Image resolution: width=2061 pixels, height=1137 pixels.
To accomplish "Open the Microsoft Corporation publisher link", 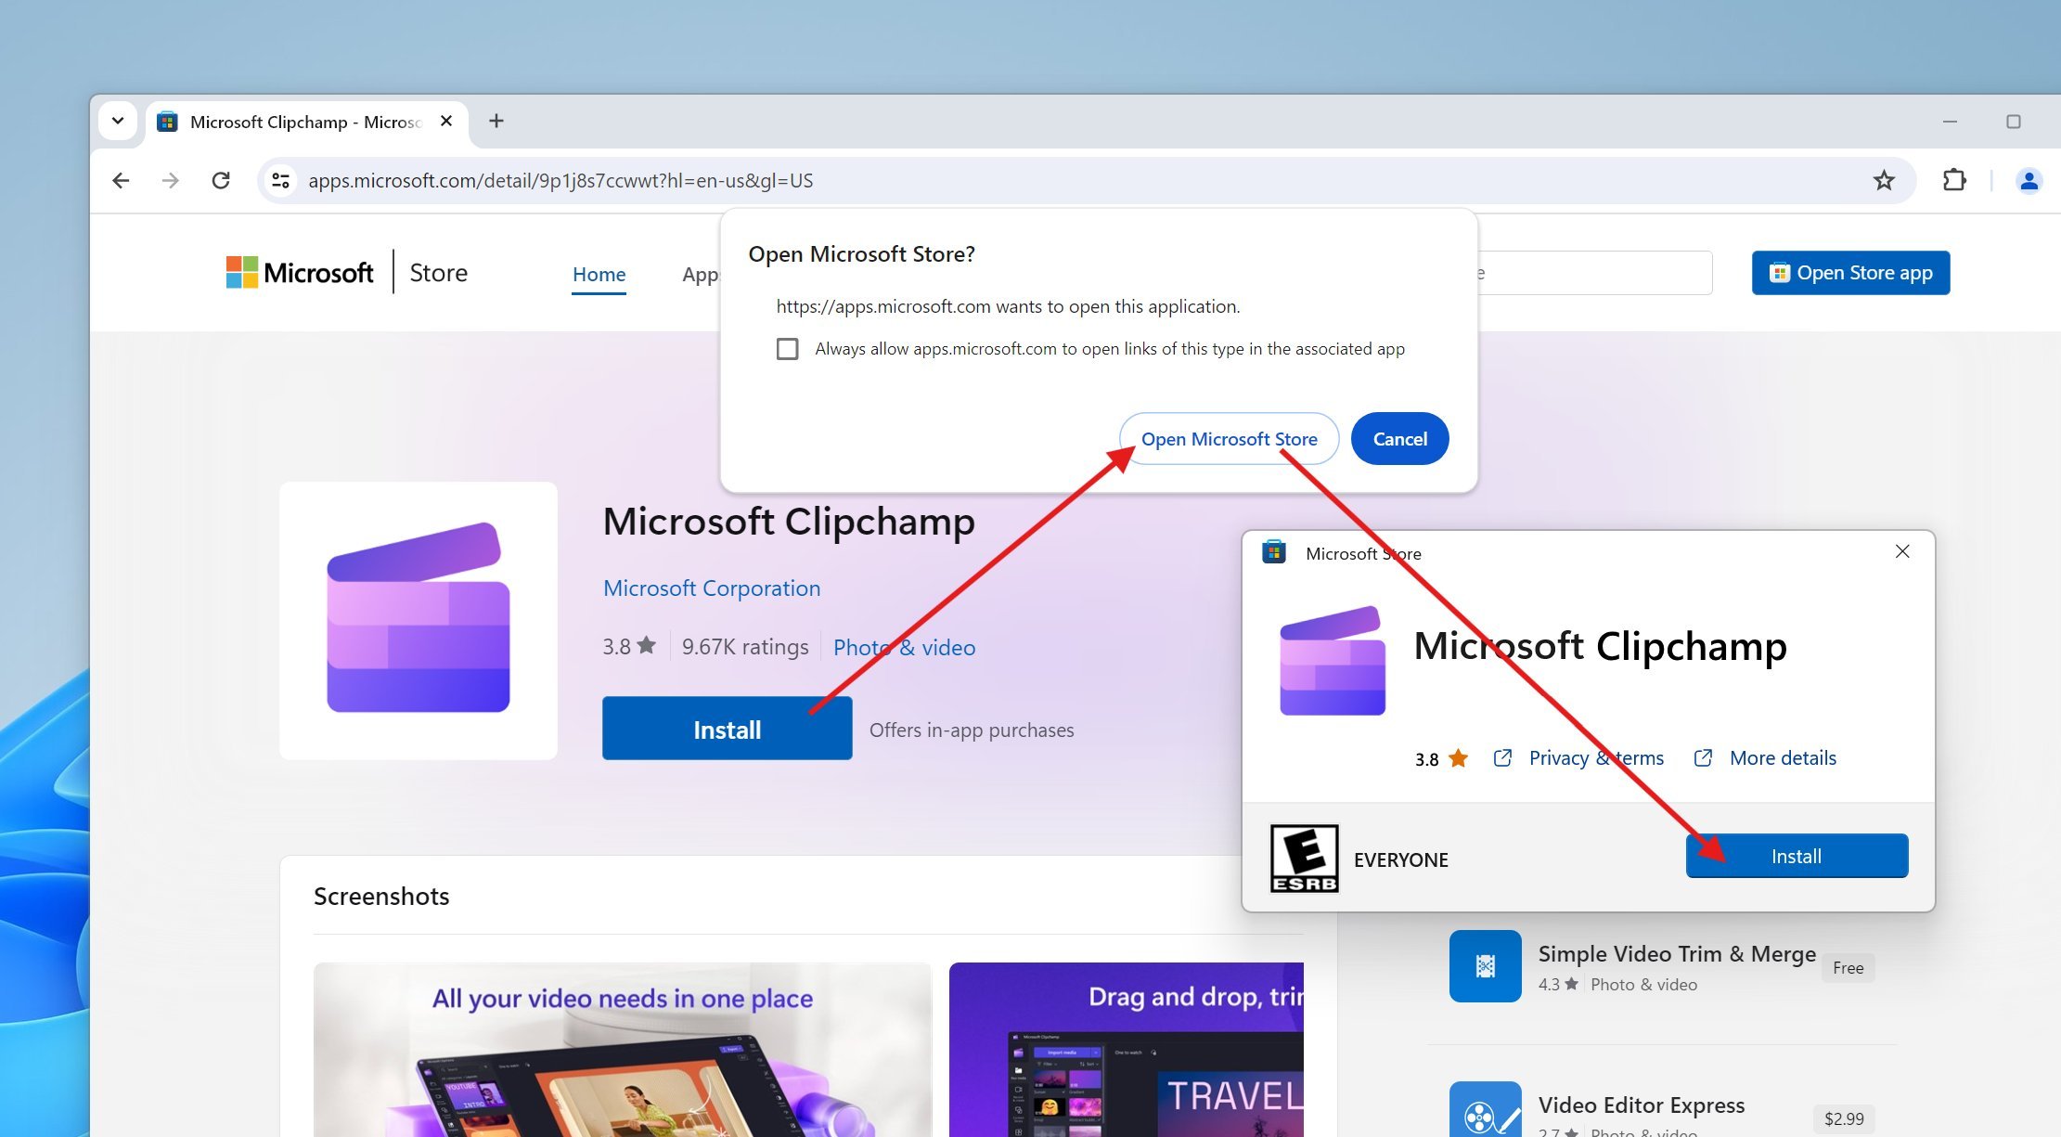I will [x=711, y=588].
